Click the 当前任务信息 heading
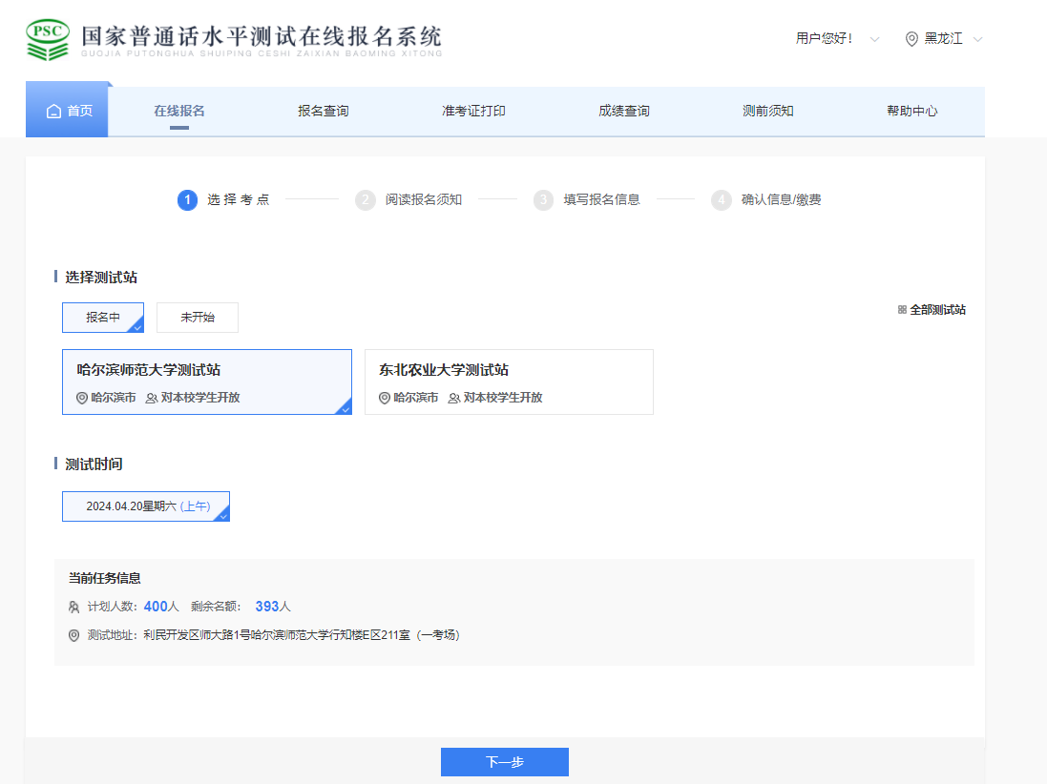 point(105,579)
